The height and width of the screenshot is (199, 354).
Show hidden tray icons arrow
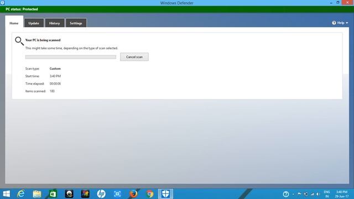293,194
